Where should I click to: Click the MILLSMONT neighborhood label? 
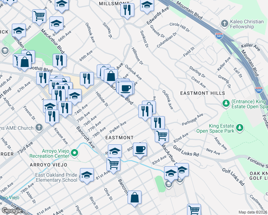[114, 4]
